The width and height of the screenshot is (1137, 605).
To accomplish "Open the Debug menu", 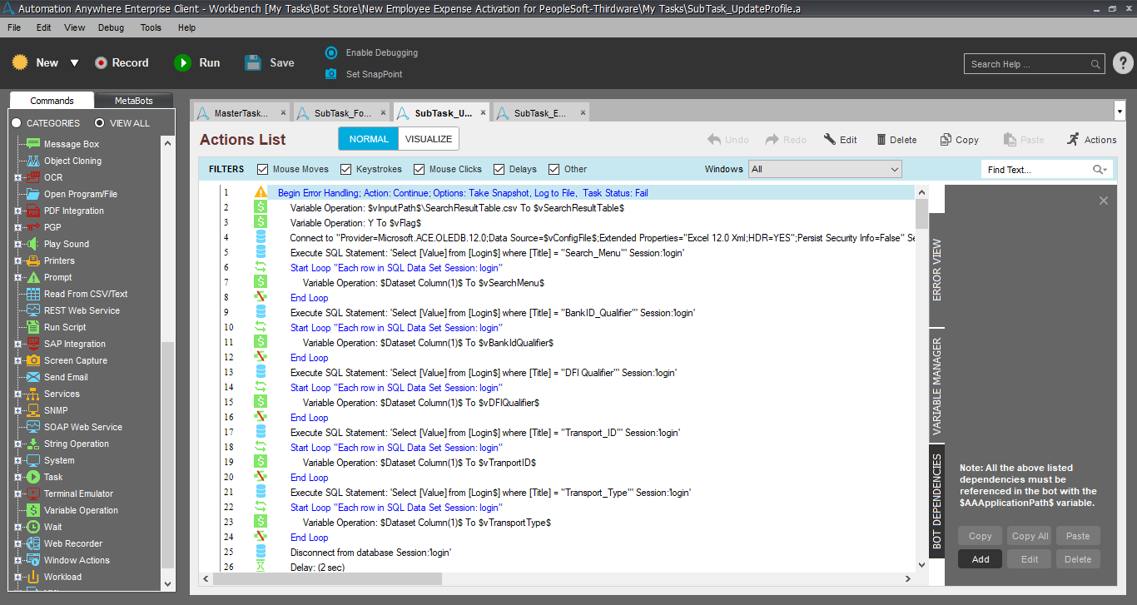I will pyautogui.click(x=111, y=27).
